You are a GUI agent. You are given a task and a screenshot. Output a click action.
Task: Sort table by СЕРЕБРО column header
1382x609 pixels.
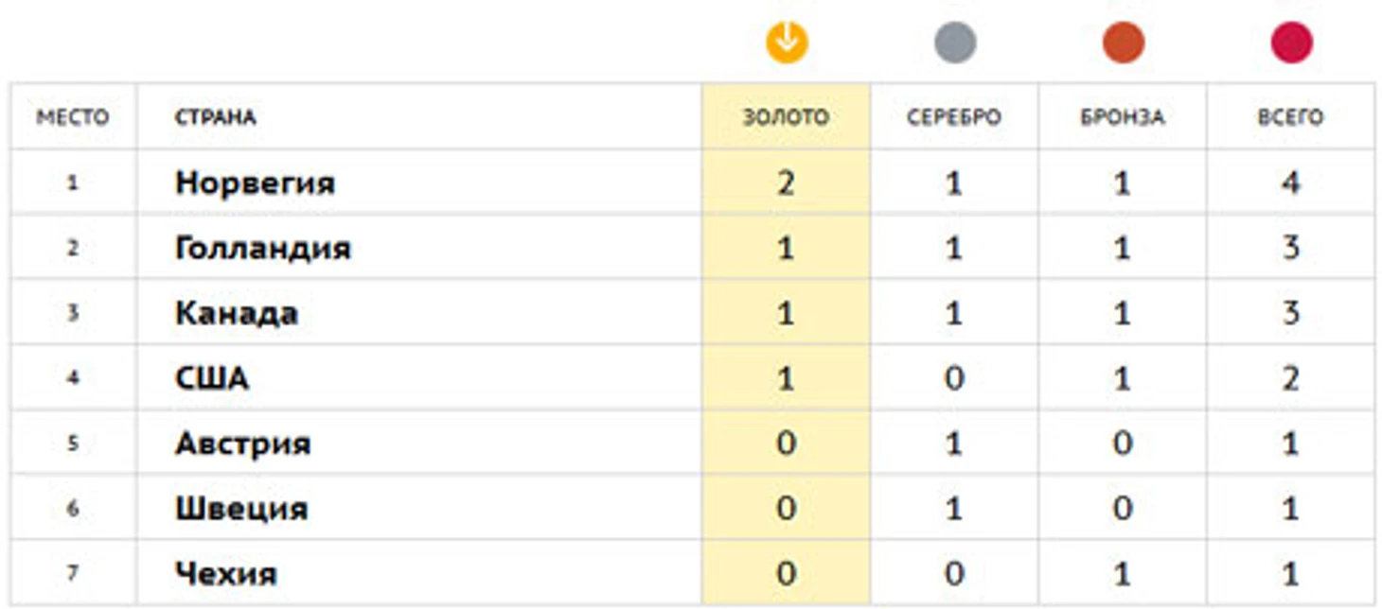(x=954, y=117)
